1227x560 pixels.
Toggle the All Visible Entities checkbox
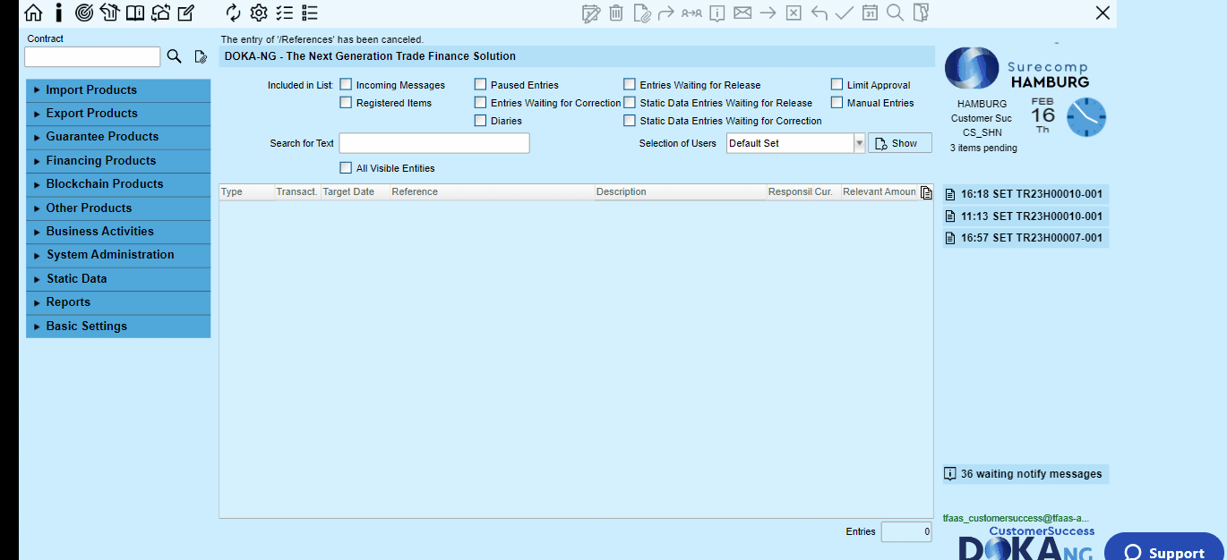346,168
